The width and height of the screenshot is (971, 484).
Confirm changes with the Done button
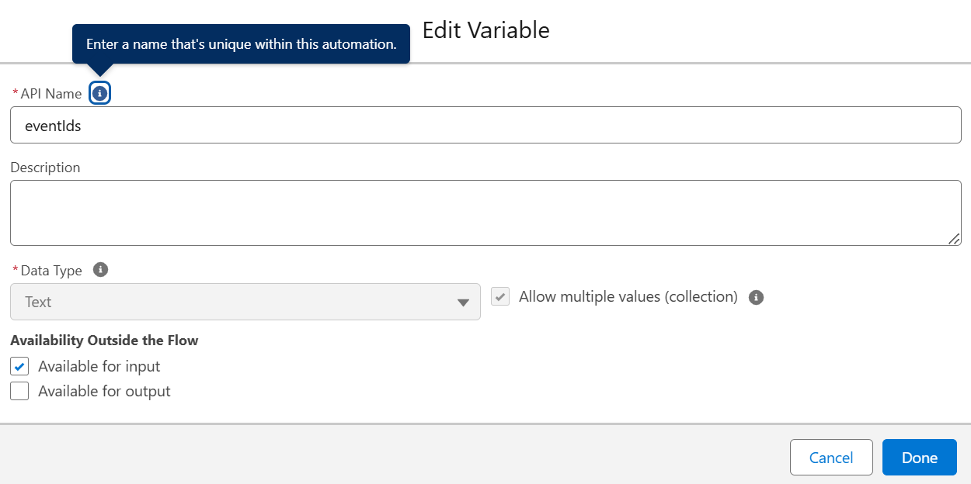point(919,458)
